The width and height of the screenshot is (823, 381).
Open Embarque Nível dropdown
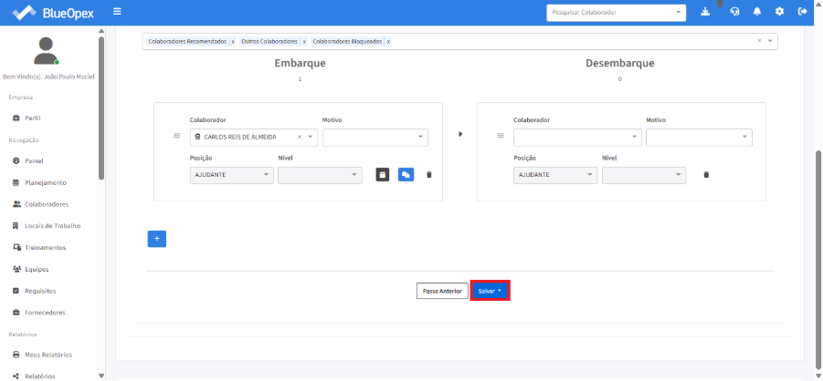320,175
